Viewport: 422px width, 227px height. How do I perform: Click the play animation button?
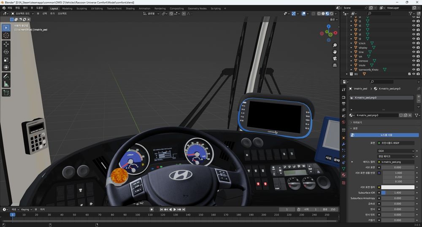point(175,209)
